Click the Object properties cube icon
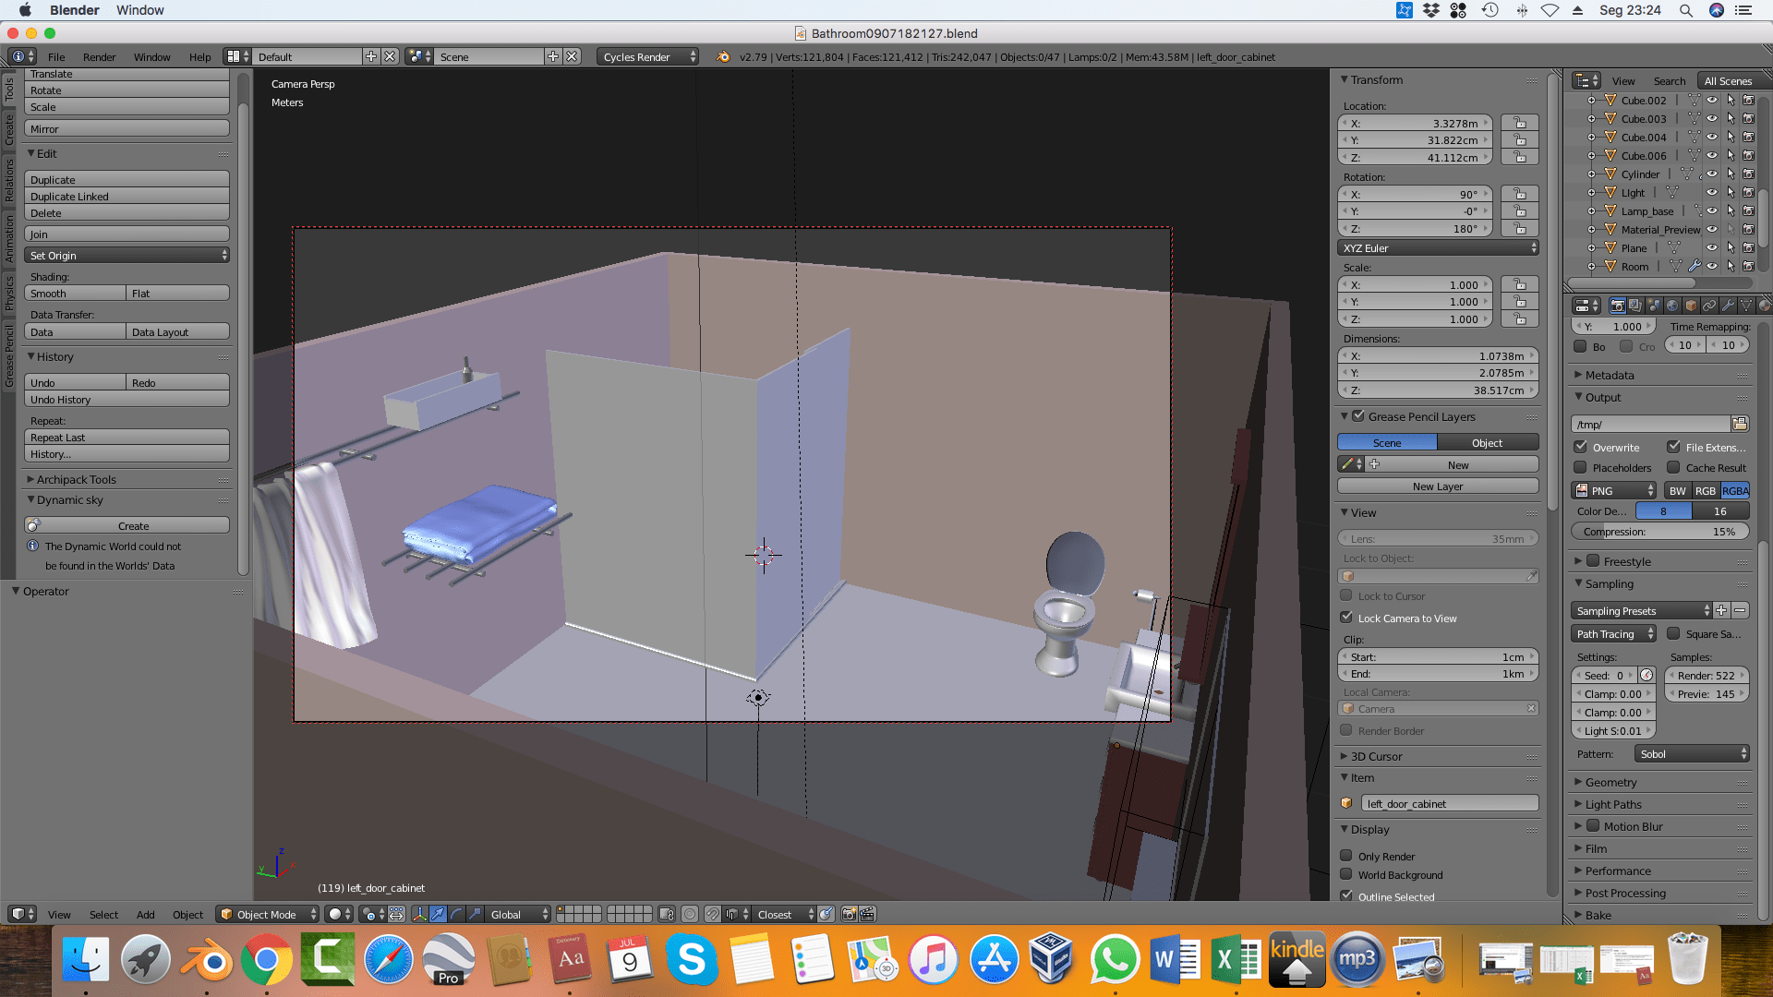This screenshot has width=1773, height=997. click(1691, 306)
